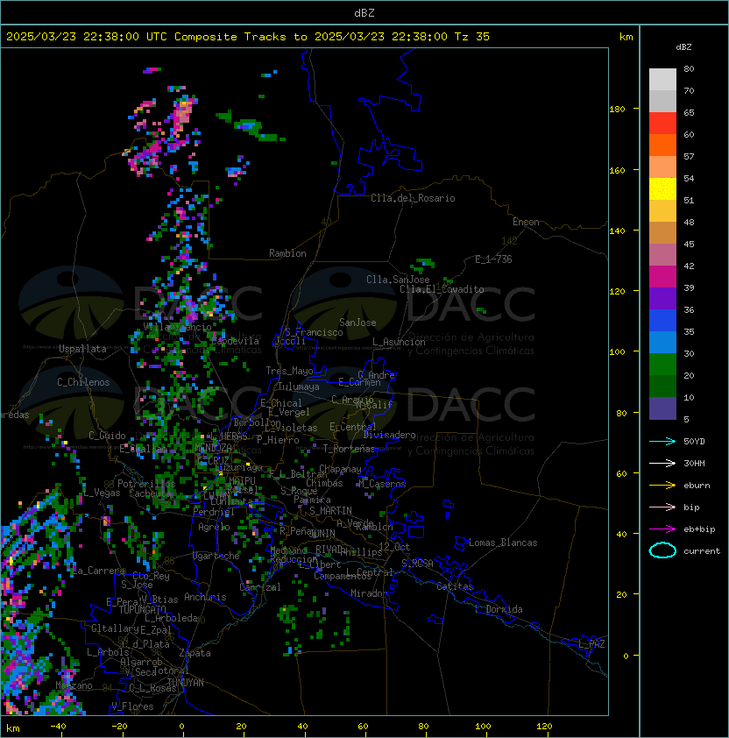Click the 'C_Guido' map label

point(107,436)
